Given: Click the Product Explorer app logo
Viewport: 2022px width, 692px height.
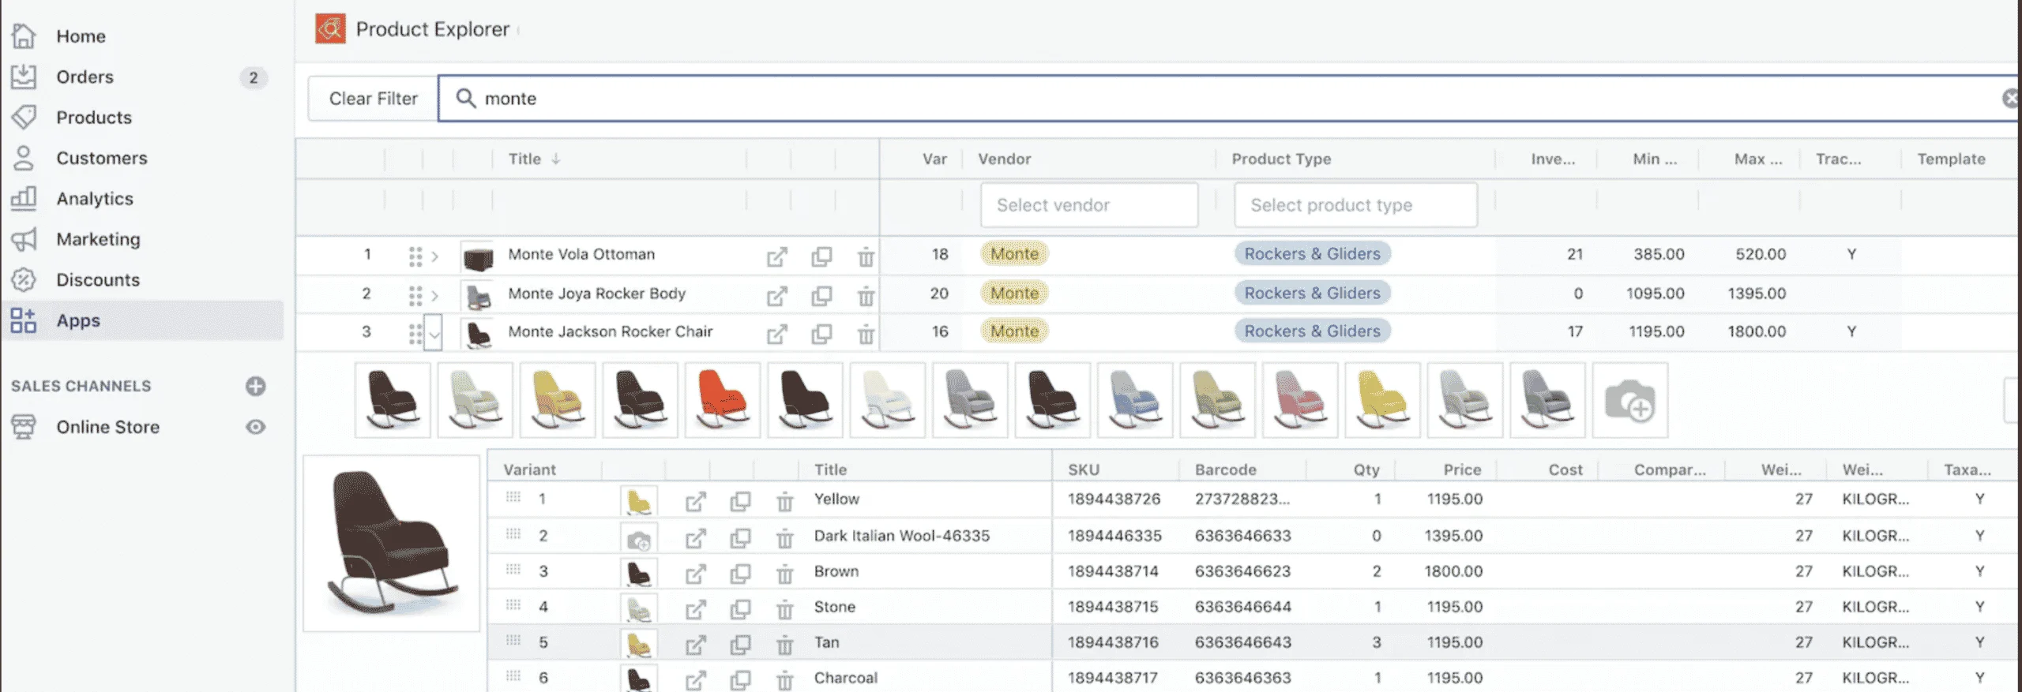Looking at the screenshot, I should pyautogui.click(x=330, y=29).
